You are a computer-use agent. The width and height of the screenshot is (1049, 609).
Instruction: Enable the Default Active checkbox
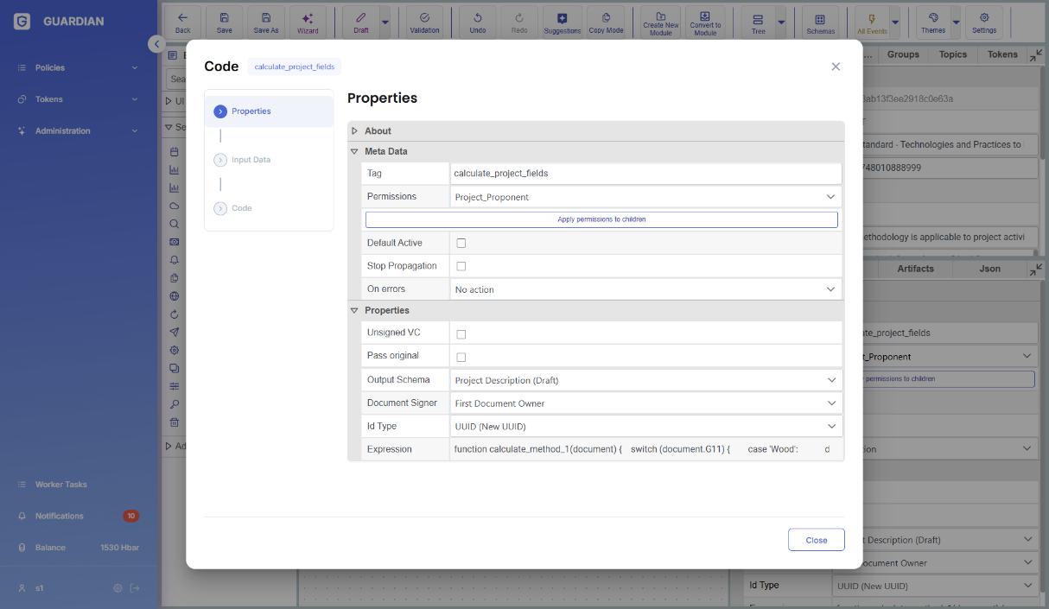[461, 244]
